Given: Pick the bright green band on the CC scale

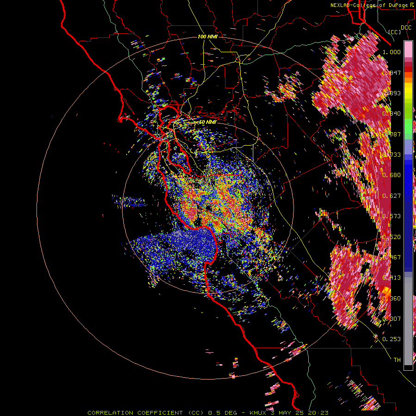Looking at the screenshot, I should click(408, 126).
